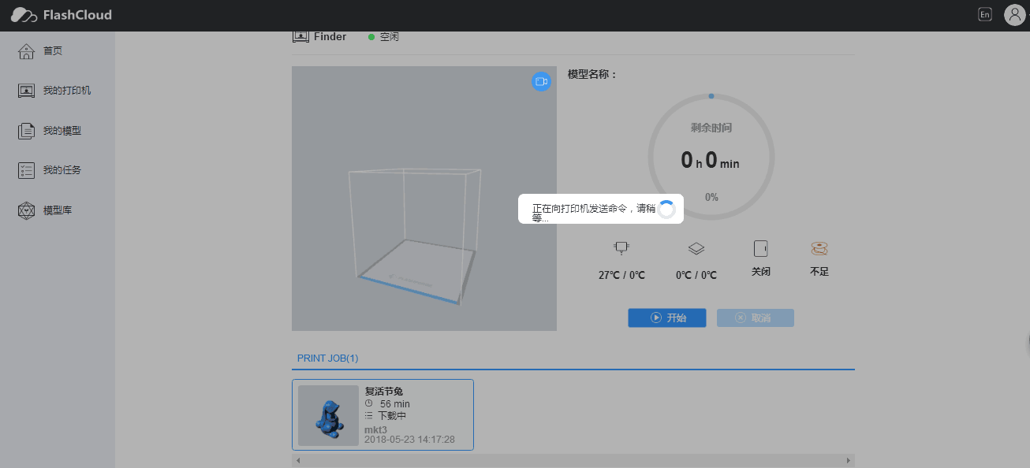Click the 下载中 job status text
The image size is (1030, 468).
(x=392, y=416)
